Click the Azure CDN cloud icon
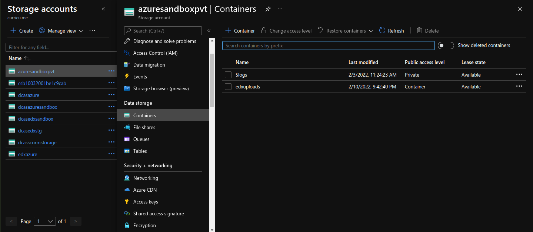The width and height of the screenshot is (533, 232). point(127,190)
